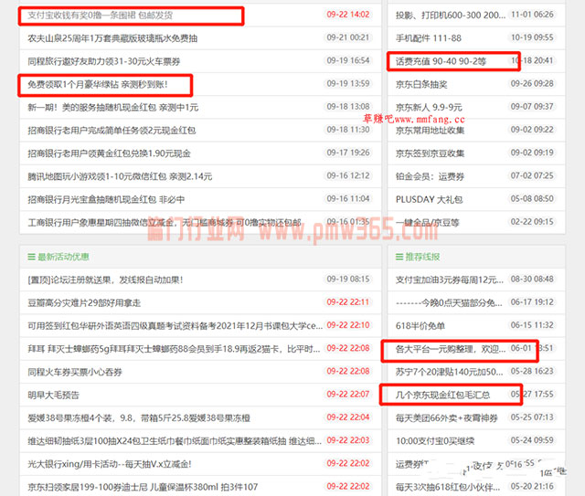Open post 工商银行用户象惠星期四抽微信立减金
Viewport: 585px width, 496px height.
[x=165, y=223]
